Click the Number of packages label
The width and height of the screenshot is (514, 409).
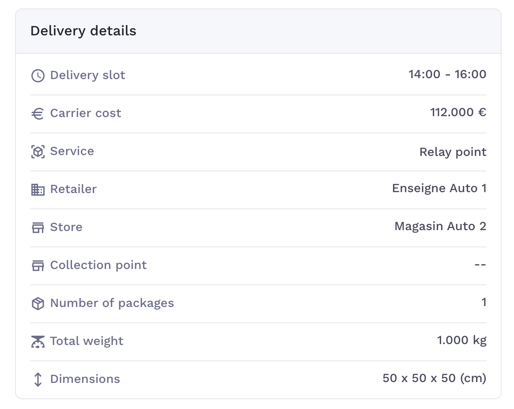(112, 303)
